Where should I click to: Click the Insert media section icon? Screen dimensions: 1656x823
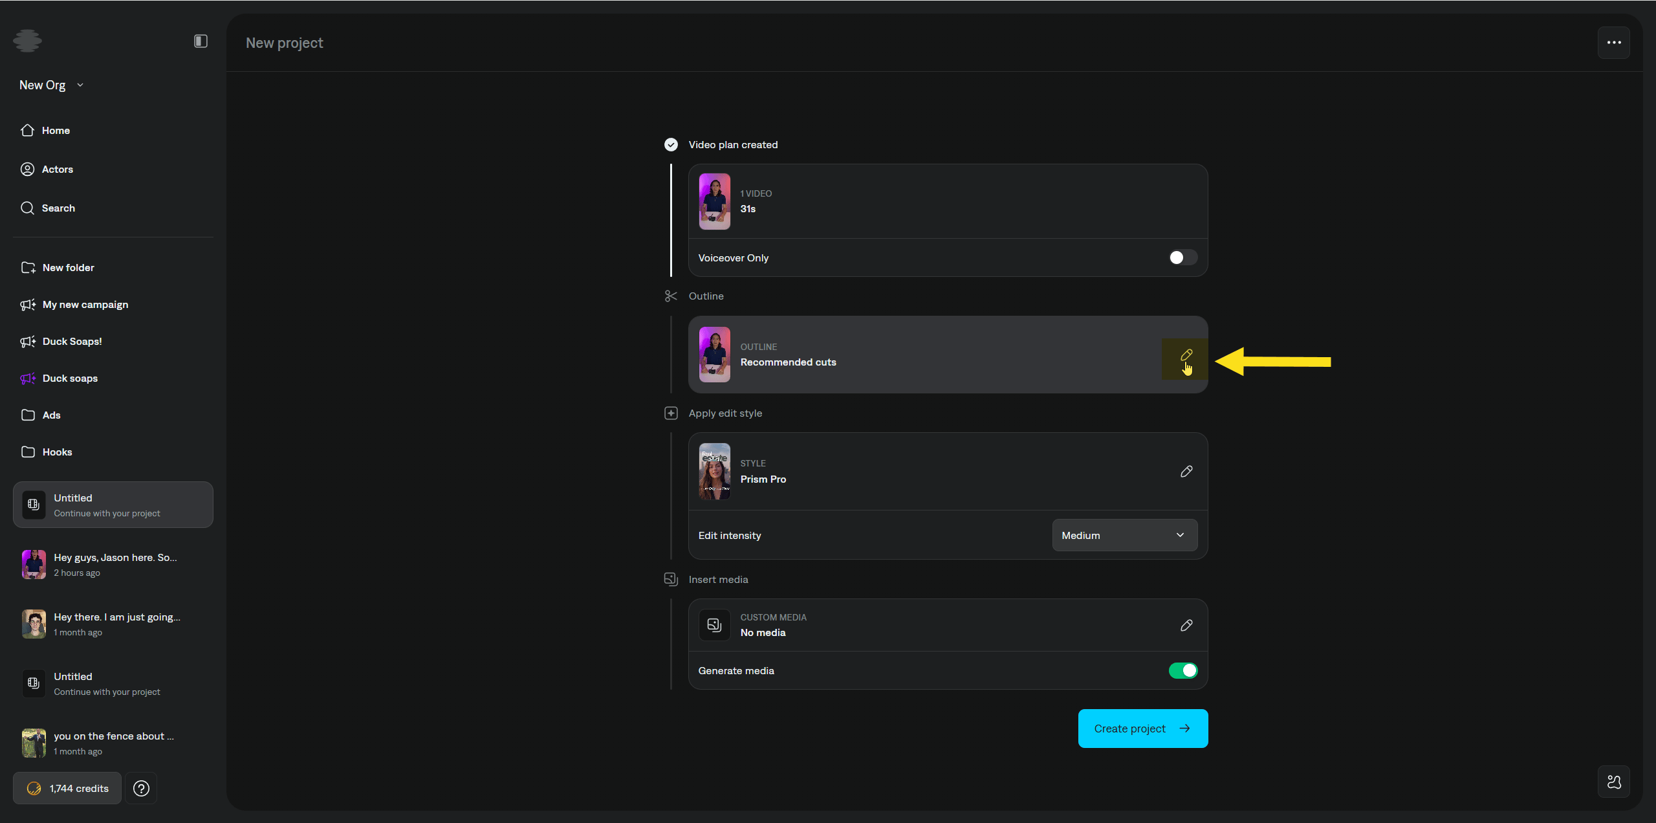click(671, 579)
